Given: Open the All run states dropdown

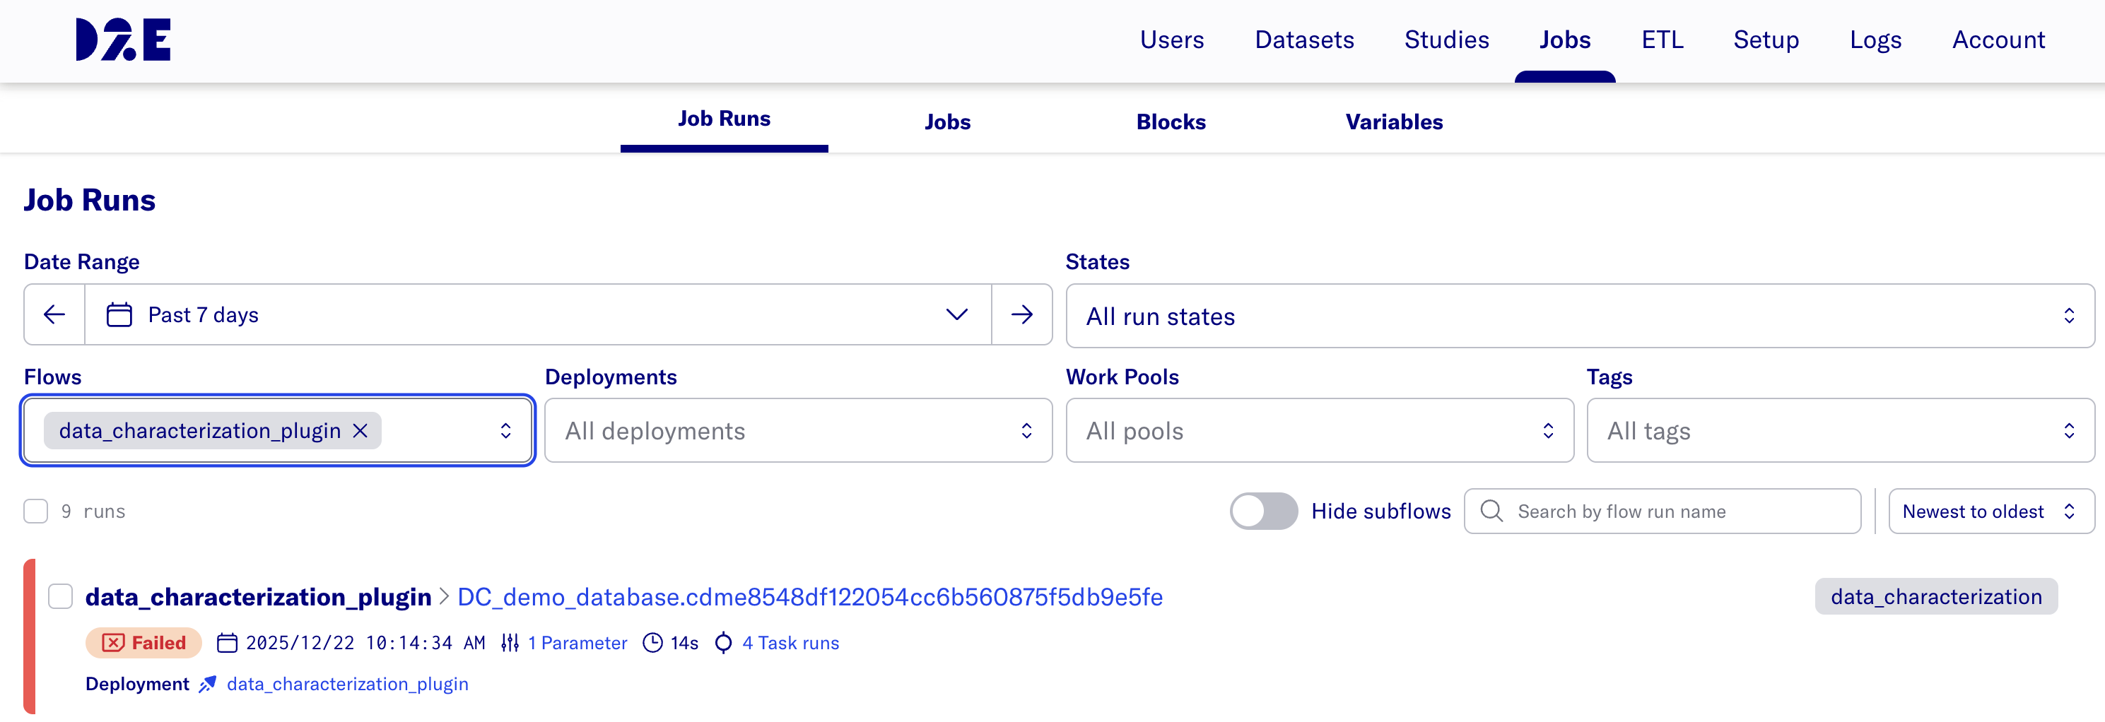Looking at the screenshot, I should pyautogui.click(x=1579, y=316).
